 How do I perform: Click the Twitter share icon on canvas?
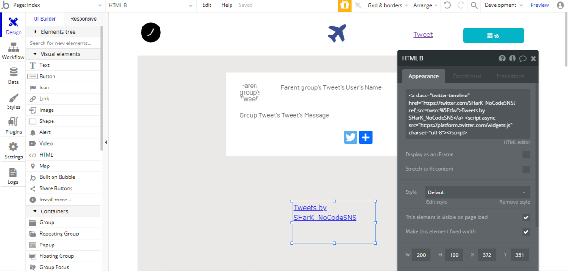pyautogui.click(x=351, y=137)
